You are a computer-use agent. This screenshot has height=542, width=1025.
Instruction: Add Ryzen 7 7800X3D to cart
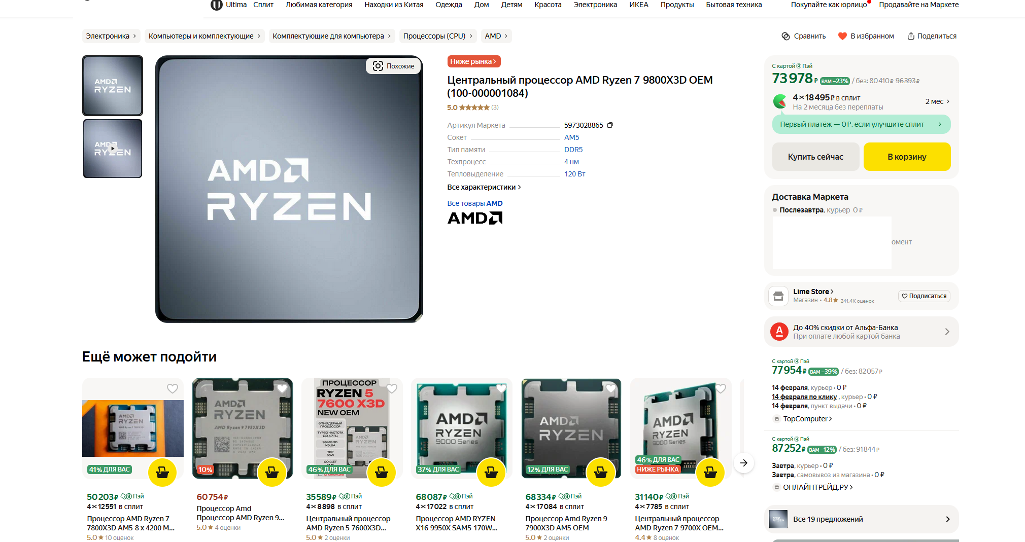pyautogui.click(x=162, y=473)
